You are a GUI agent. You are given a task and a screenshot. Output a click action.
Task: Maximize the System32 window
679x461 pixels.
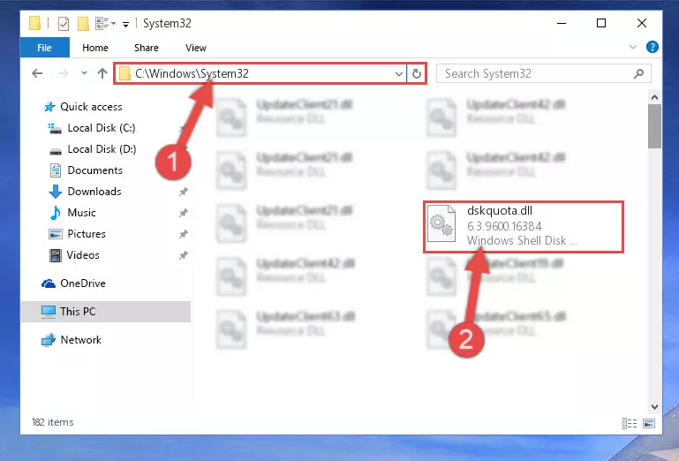[601, 23]
